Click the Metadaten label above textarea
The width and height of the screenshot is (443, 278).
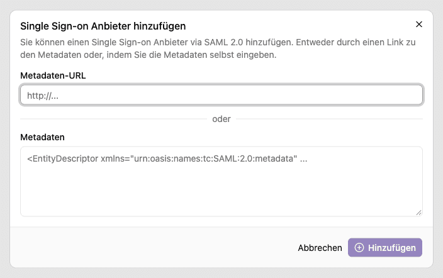point(42,137)
